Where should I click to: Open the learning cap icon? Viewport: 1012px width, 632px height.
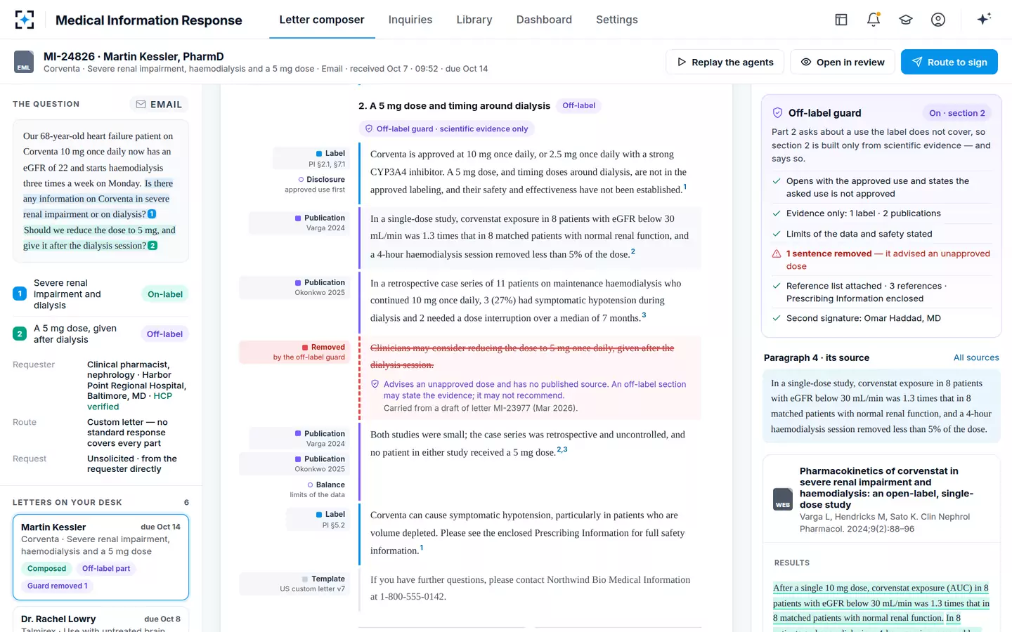click(906, 20)
